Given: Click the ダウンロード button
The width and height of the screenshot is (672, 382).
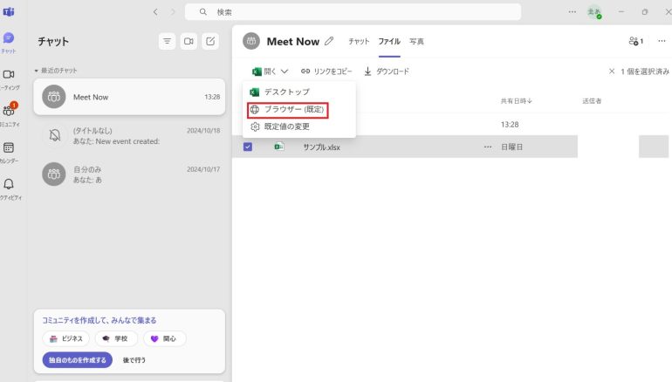Looking at the screenshot, I should pos(387,72).
